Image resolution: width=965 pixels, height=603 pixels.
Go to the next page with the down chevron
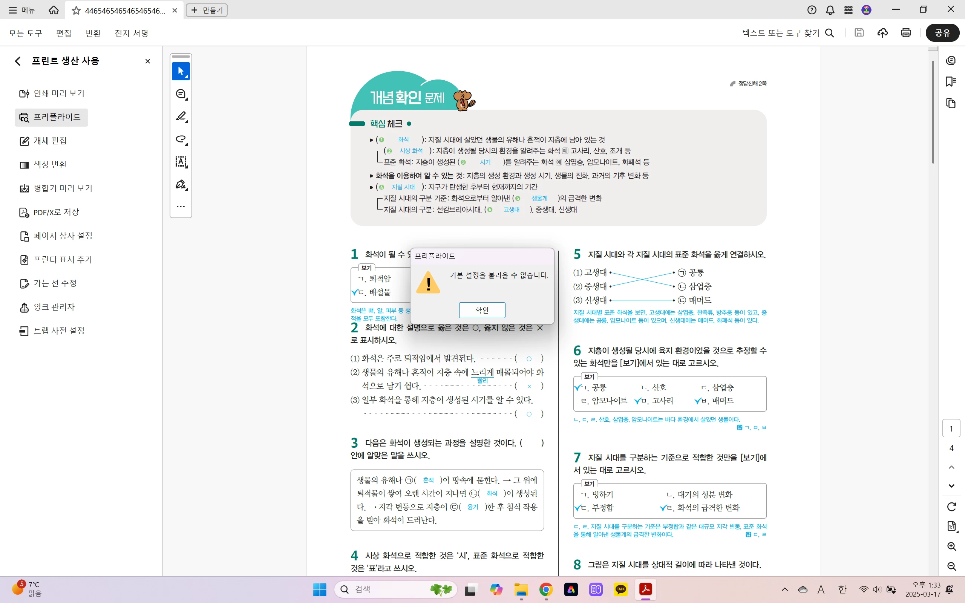point(951,486)
